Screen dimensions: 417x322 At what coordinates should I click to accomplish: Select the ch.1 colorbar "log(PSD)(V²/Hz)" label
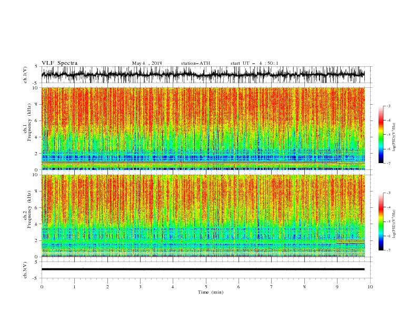(x=394, y=137)
